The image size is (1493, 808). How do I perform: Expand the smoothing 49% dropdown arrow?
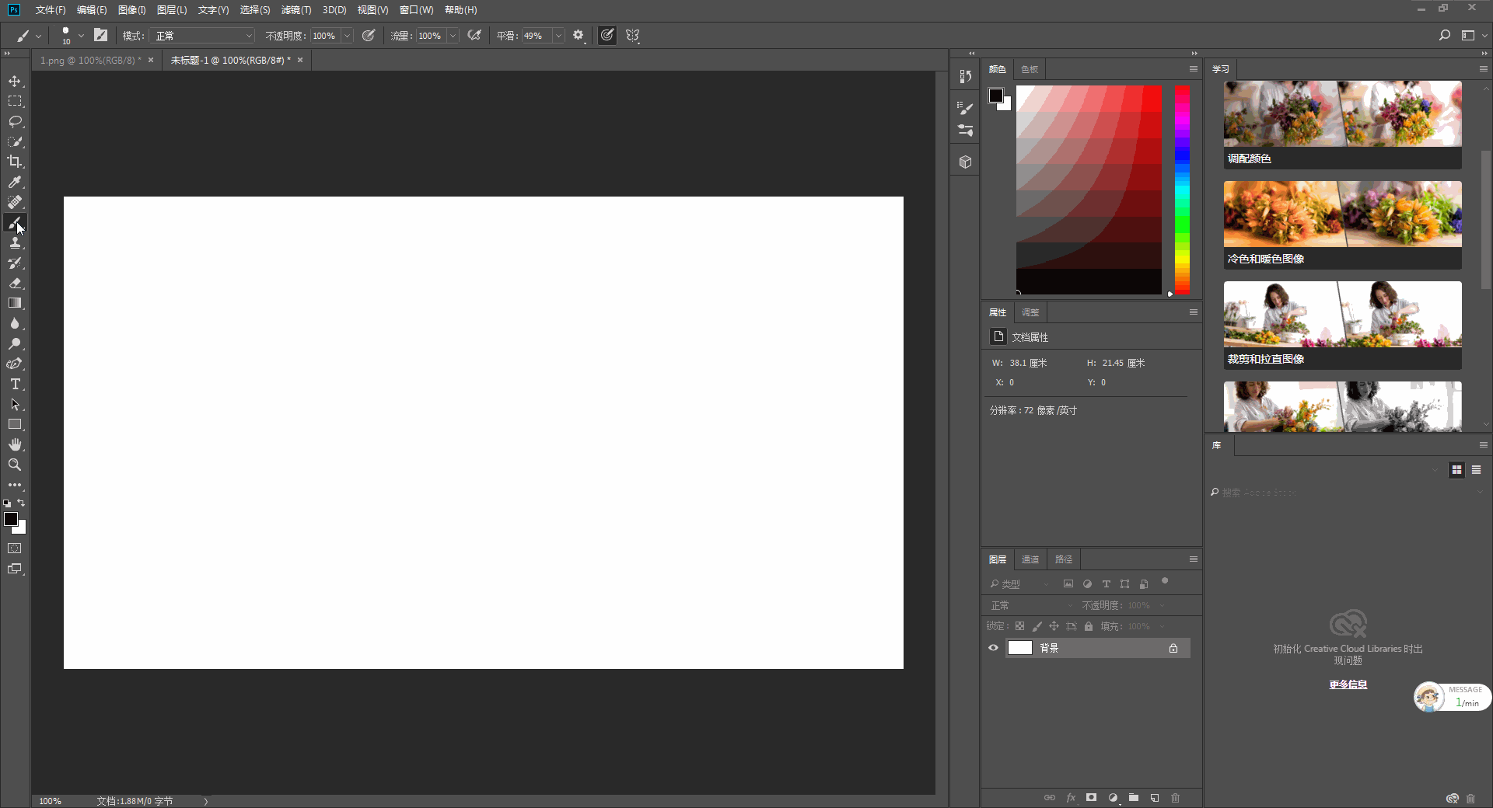(x=558, y=36)
